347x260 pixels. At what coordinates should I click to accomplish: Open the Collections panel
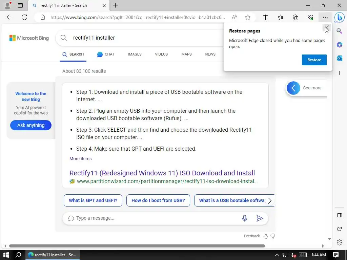(295, 17)
